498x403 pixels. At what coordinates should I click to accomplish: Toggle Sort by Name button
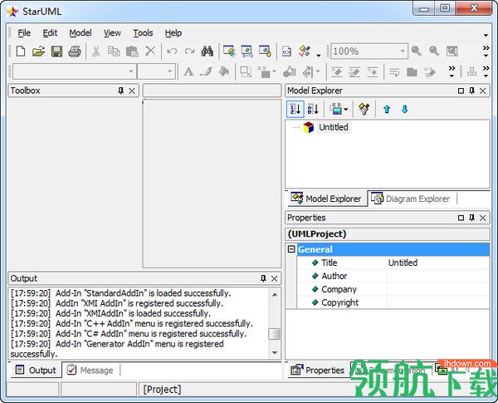[x=313, y=109]
